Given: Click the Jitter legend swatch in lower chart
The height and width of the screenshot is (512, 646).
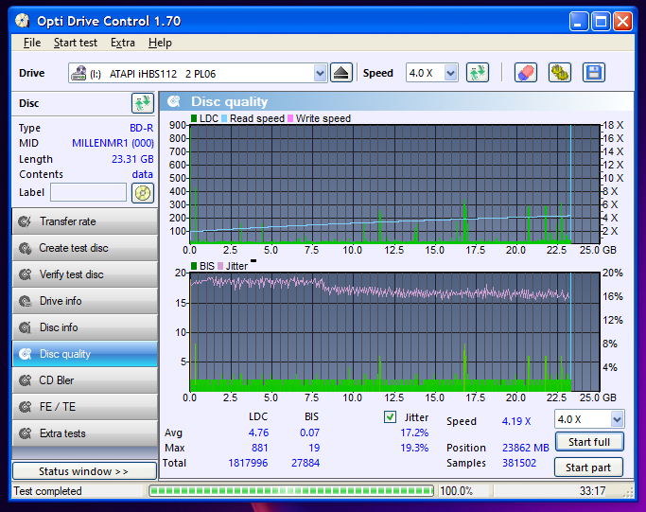Looking at the screenshot, I should pos(220,266).
